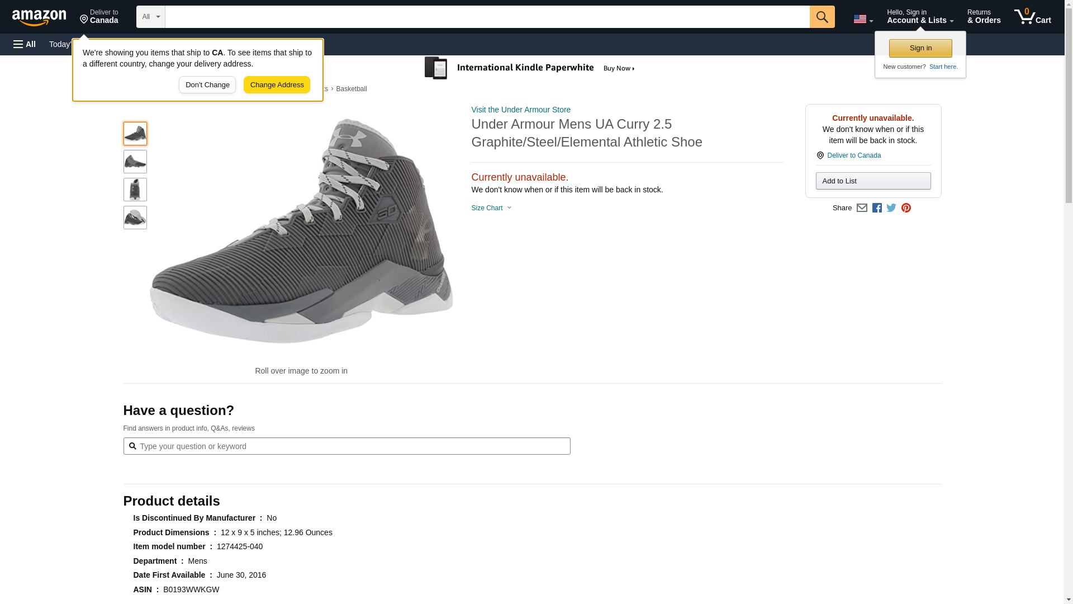Share product on Facebook icon

pyautogui.click(x=877, y=208)
